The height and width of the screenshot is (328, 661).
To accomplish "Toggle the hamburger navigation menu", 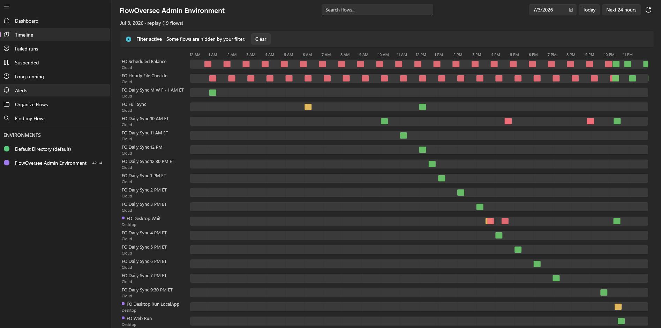I will click(x=7, y=7).
